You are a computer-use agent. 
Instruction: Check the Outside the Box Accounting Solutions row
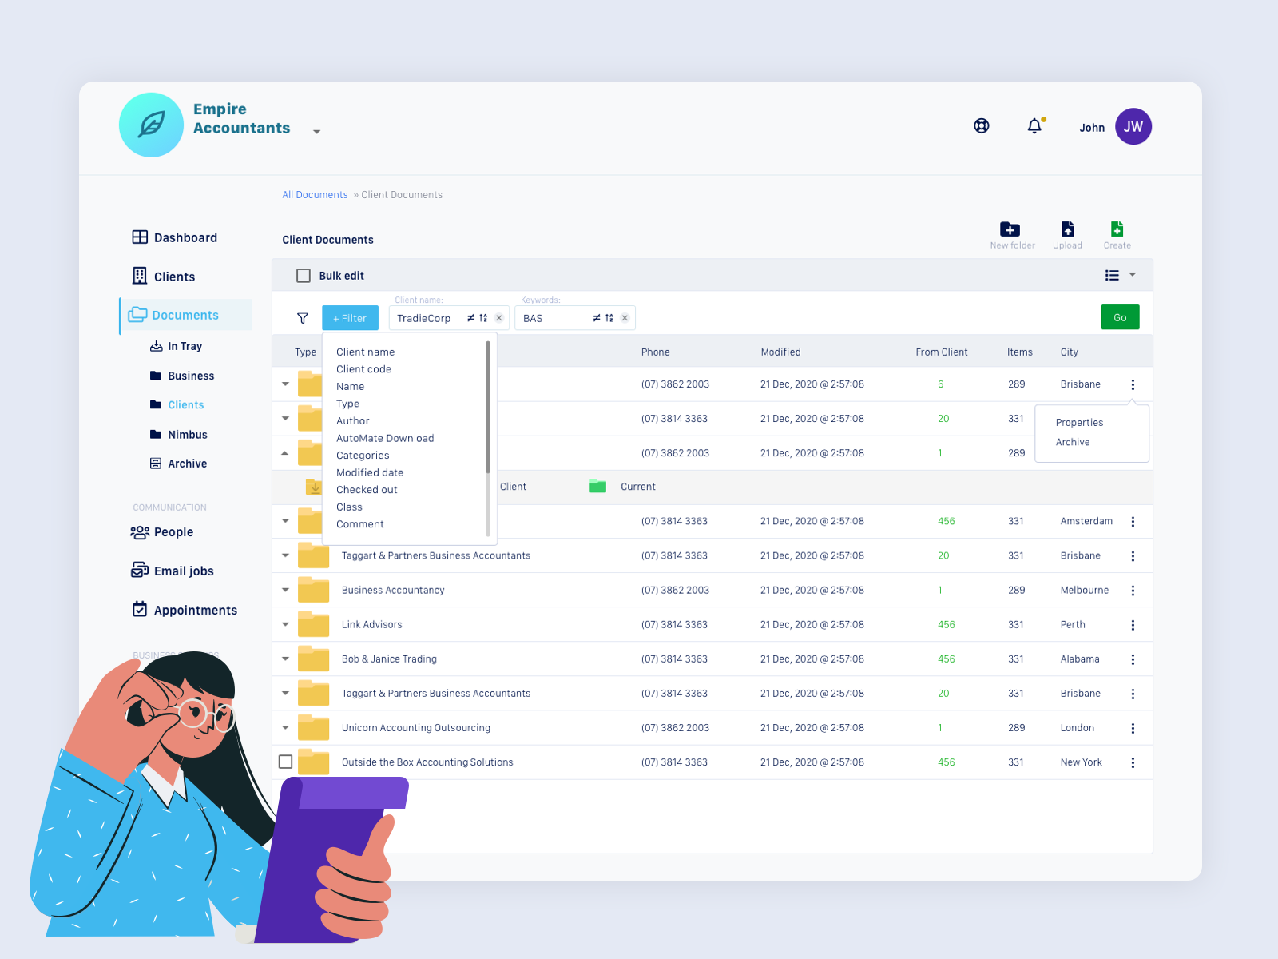coord(285,762)
